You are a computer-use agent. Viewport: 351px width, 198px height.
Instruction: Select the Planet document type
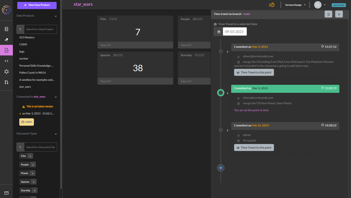point(25,173)
